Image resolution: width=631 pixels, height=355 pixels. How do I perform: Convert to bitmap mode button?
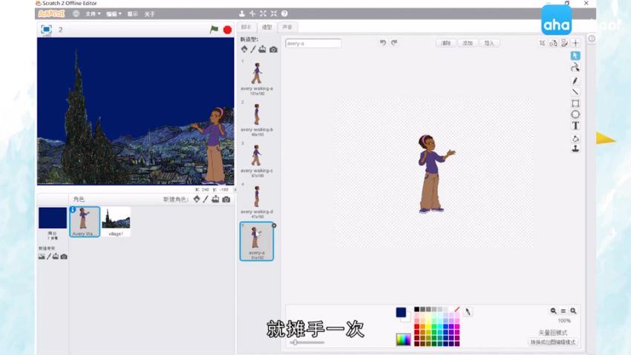[x=553, y=342]
